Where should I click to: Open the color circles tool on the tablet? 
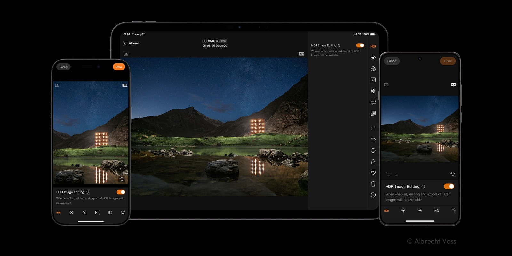[373, 69]
